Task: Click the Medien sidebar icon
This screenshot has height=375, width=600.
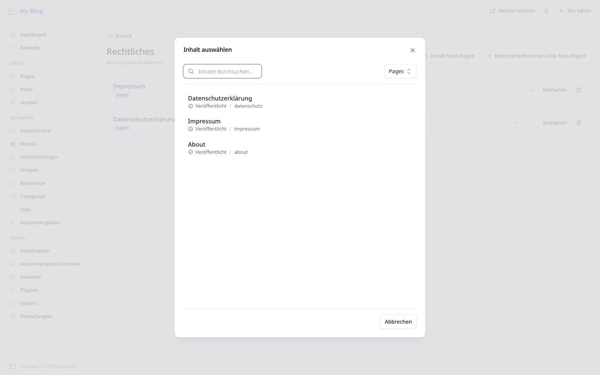Action: (13, 102)
